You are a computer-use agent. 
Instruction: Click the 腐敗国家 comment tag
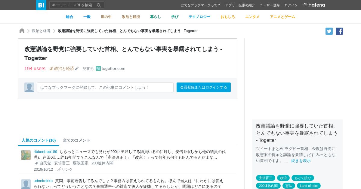(x=81, y=163)
